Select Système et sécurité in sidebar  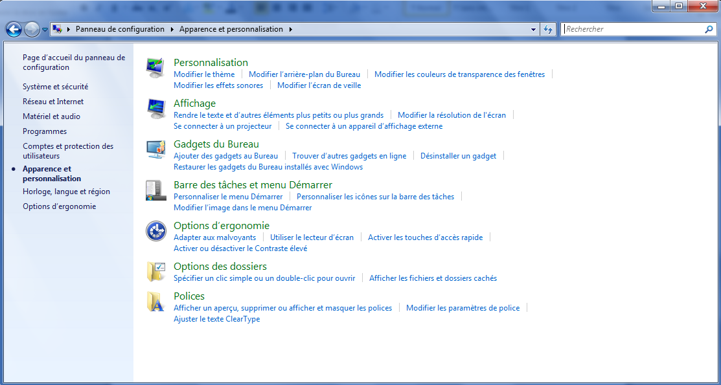click(55, 87)
